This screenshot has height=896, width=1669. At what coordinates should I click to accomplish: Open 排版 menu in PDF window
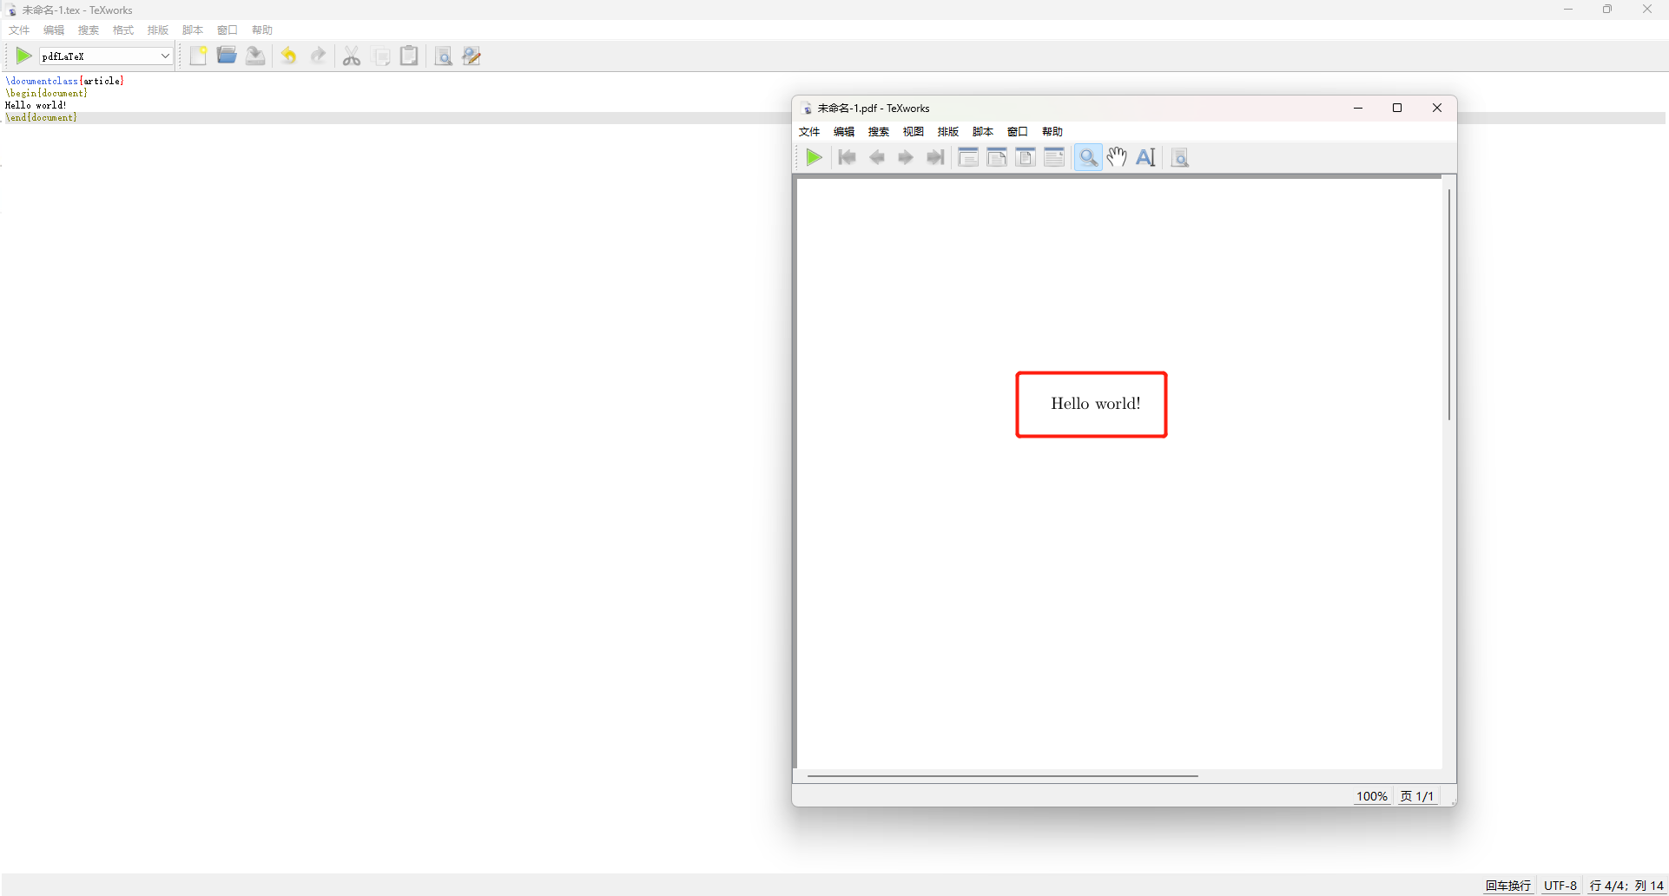948,132
